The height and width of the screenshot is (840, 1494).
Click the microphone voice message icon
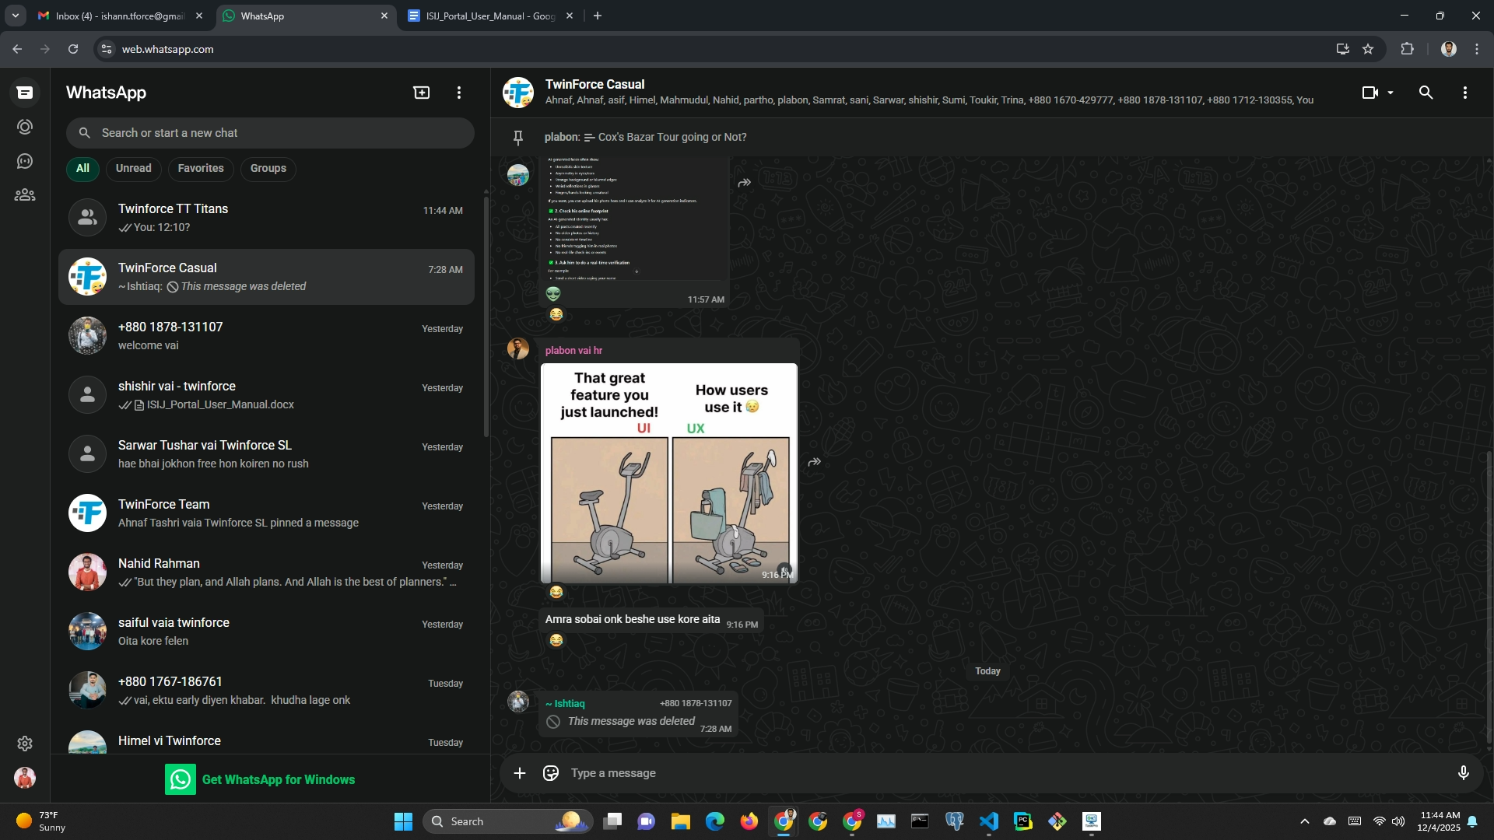click(1463, 773)
